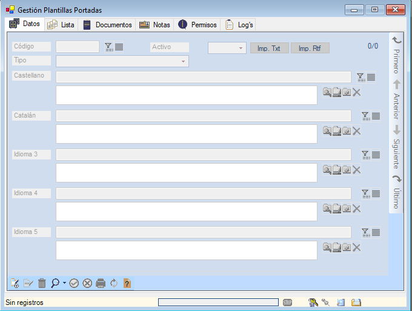412x311 pixels.
Task: Expand the search magnifier dropdown arrow
Action: click(64, 283)
